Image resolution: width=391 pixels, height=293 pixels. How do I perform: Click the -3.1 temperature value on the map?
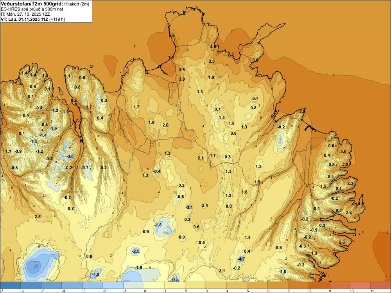coord(189,207)
